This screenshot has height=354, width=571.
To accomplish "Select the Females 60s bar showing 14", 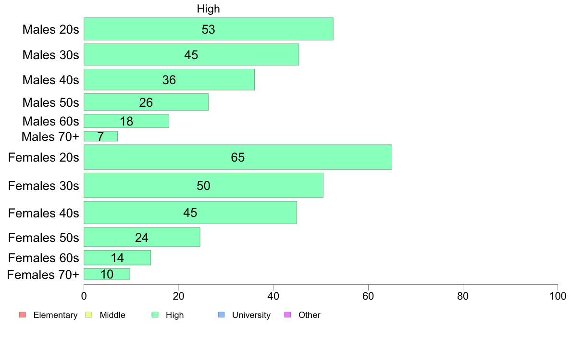I will pyautogui.click(x=118, y=258).
